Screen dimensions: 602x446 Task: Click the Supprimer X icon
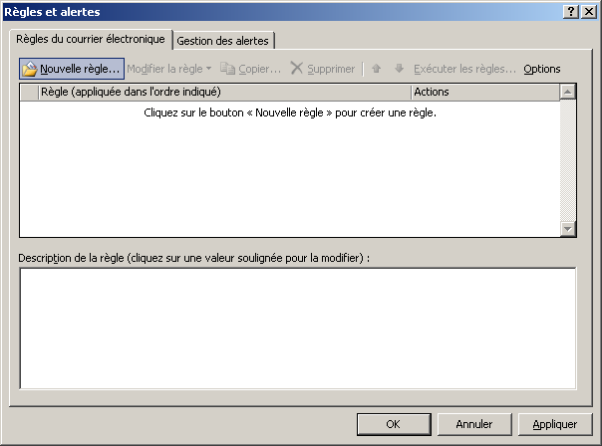coord(296,69)
